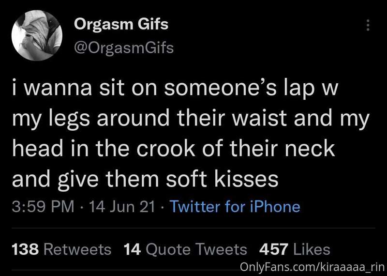Screen dimensions: 387x276
Task: Click the word 'Likes' in stats
Action: [x=312, y=249]
